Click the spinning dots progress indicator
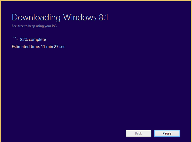 15,39
